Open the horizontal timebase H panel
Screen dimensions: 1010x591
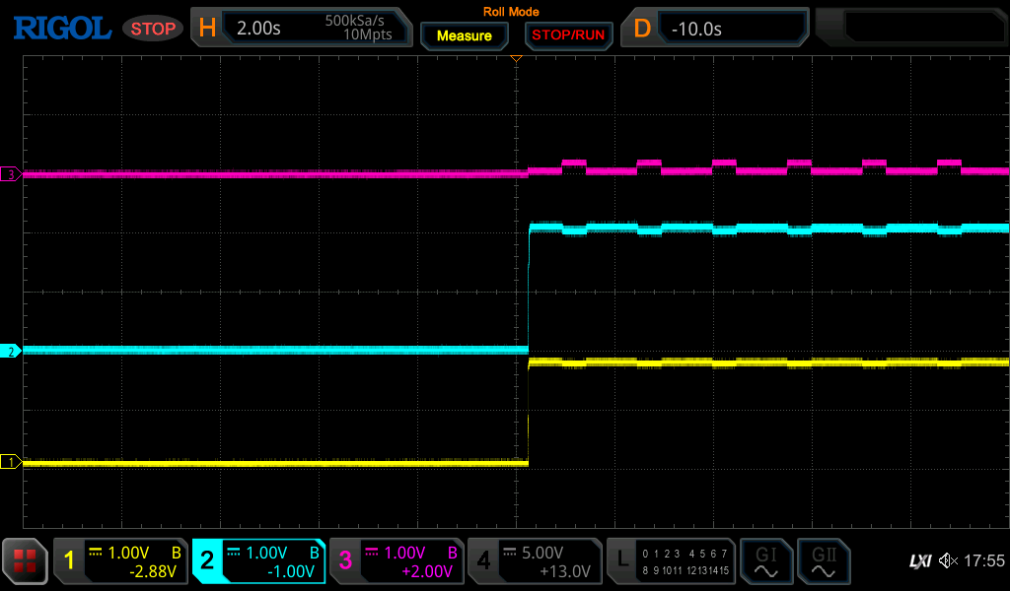point(302,28)
